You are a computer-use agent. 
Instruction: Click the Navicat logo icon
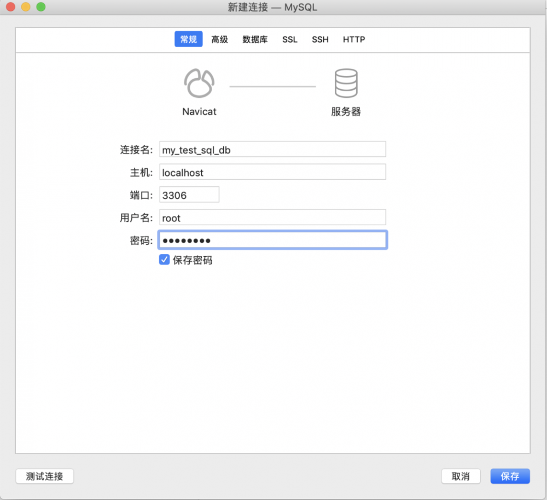coord(199,82)
